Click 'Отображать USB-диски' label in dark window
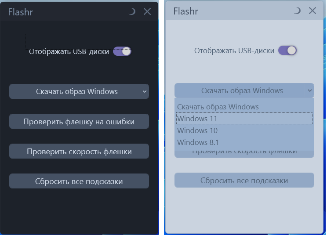The height and width of the screenshot is (235, 327). [x=69, y=51]
